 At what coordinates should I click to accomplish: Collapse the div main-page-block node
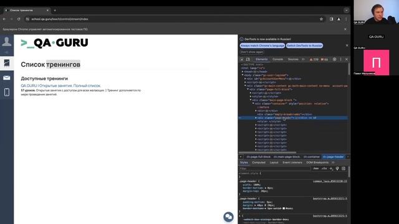(251, 100)
